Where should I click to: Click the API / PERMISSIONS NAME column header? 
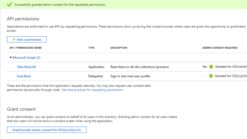point(25,48)
